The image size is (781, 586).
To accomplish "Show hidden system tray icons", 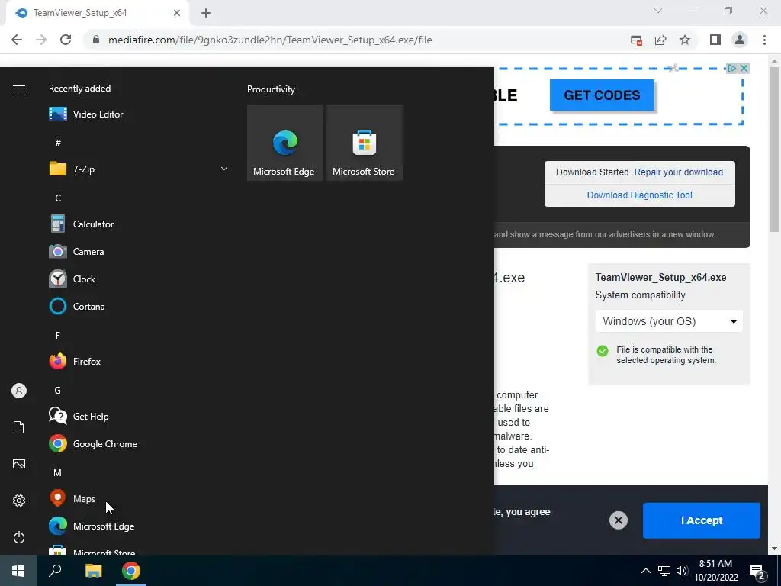I will click(x=645, y=571).
